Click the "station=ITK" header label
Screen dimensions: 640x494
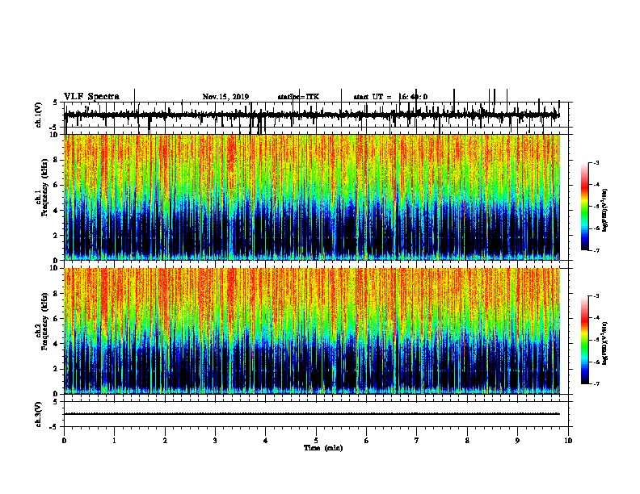click(298, 97)
